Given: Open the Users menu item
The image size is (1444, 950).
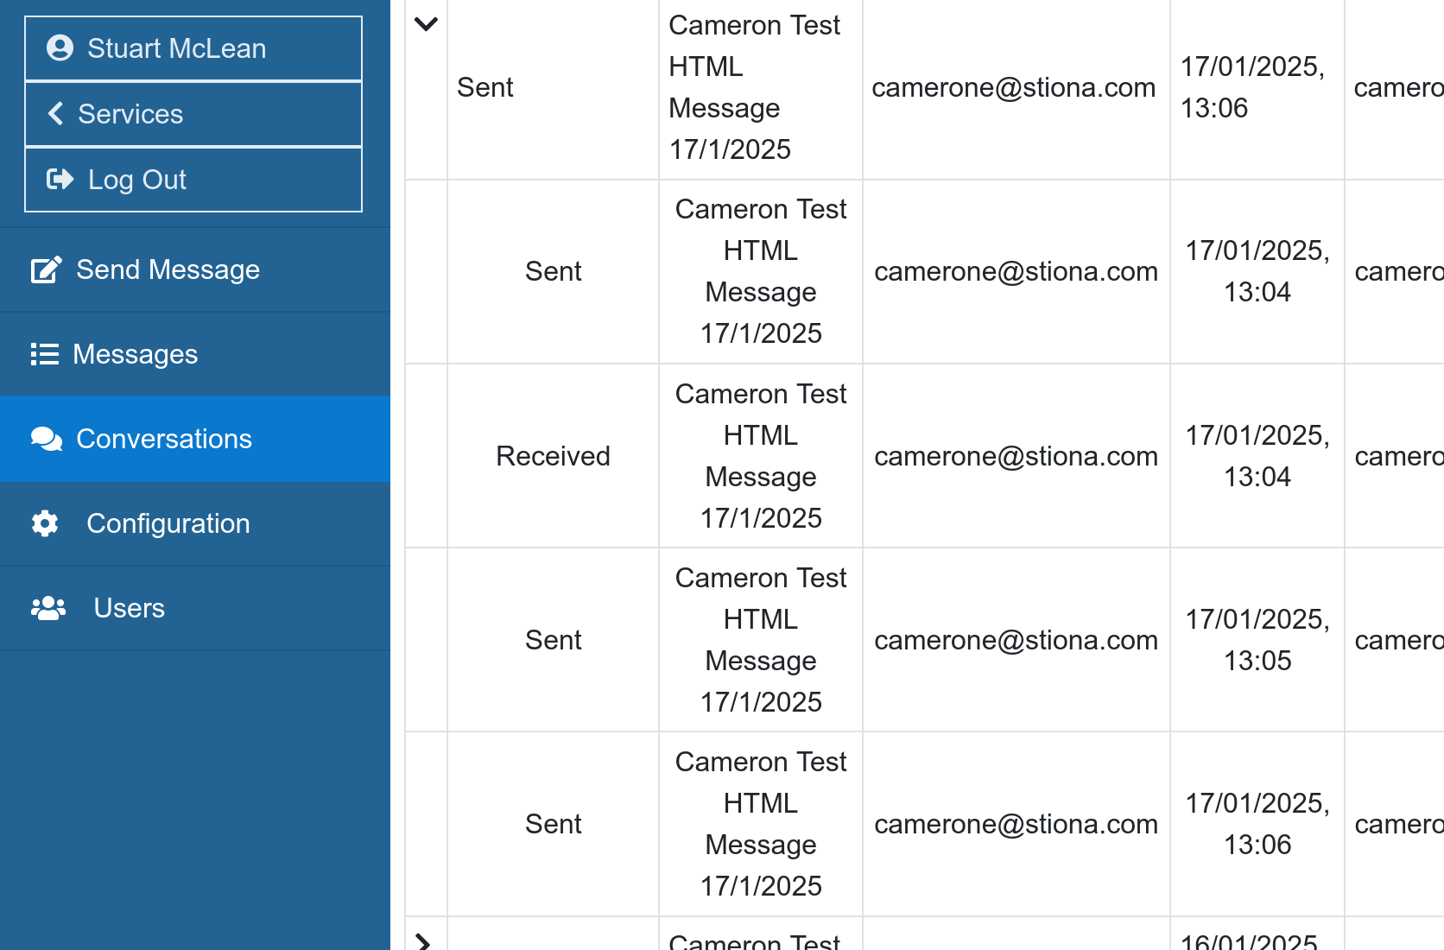Looking at the screenshot, I should 195,608.
